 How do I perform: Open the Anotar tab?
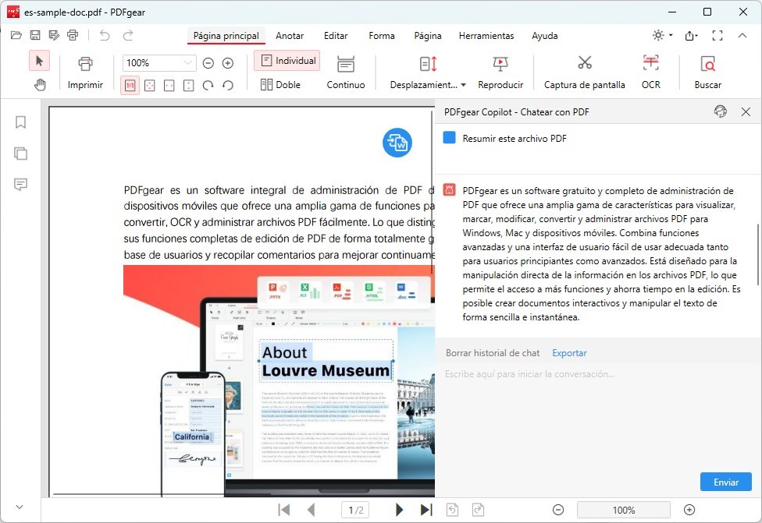(x=290, y=36)
